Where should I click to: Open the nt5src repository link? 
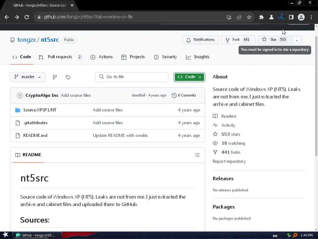pos(50,40)
